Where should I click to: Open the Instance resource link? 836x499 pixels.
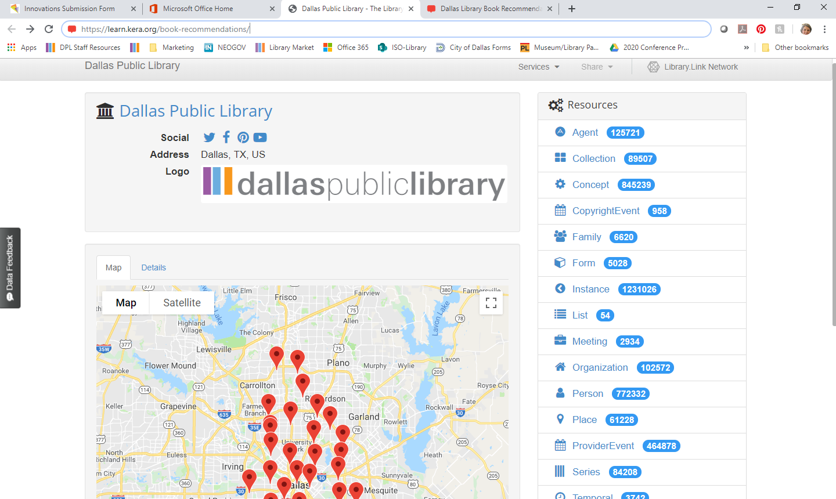[590, 289]
